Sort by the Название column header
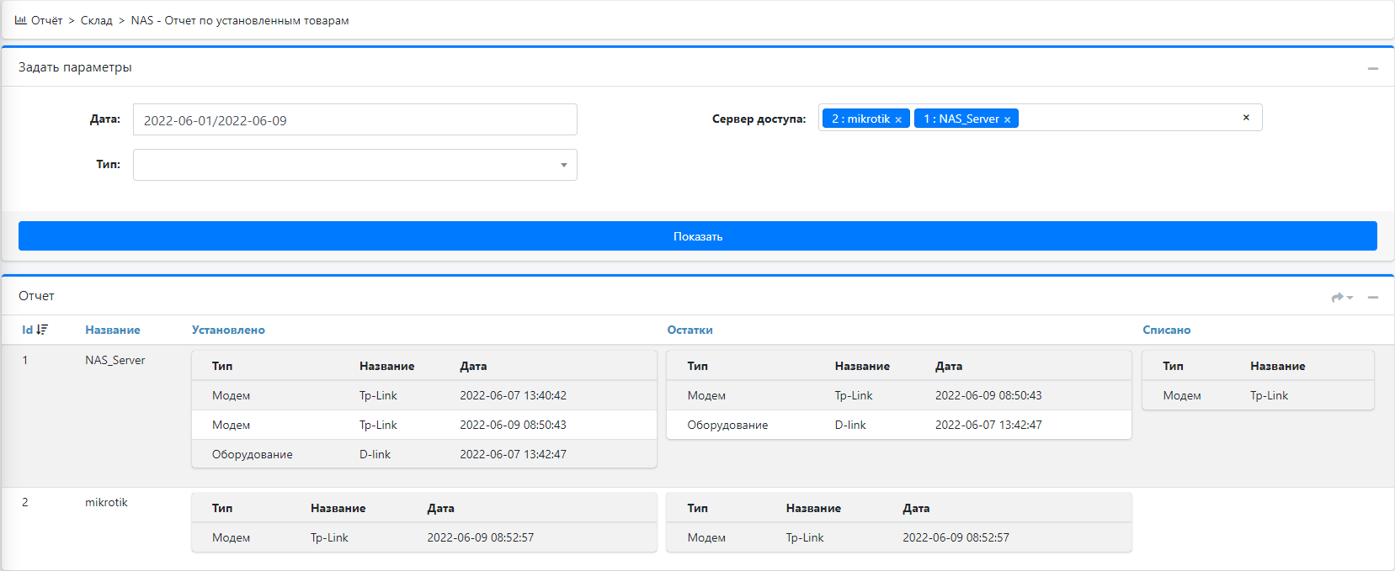1395x571 pixels. pos(112,330)
